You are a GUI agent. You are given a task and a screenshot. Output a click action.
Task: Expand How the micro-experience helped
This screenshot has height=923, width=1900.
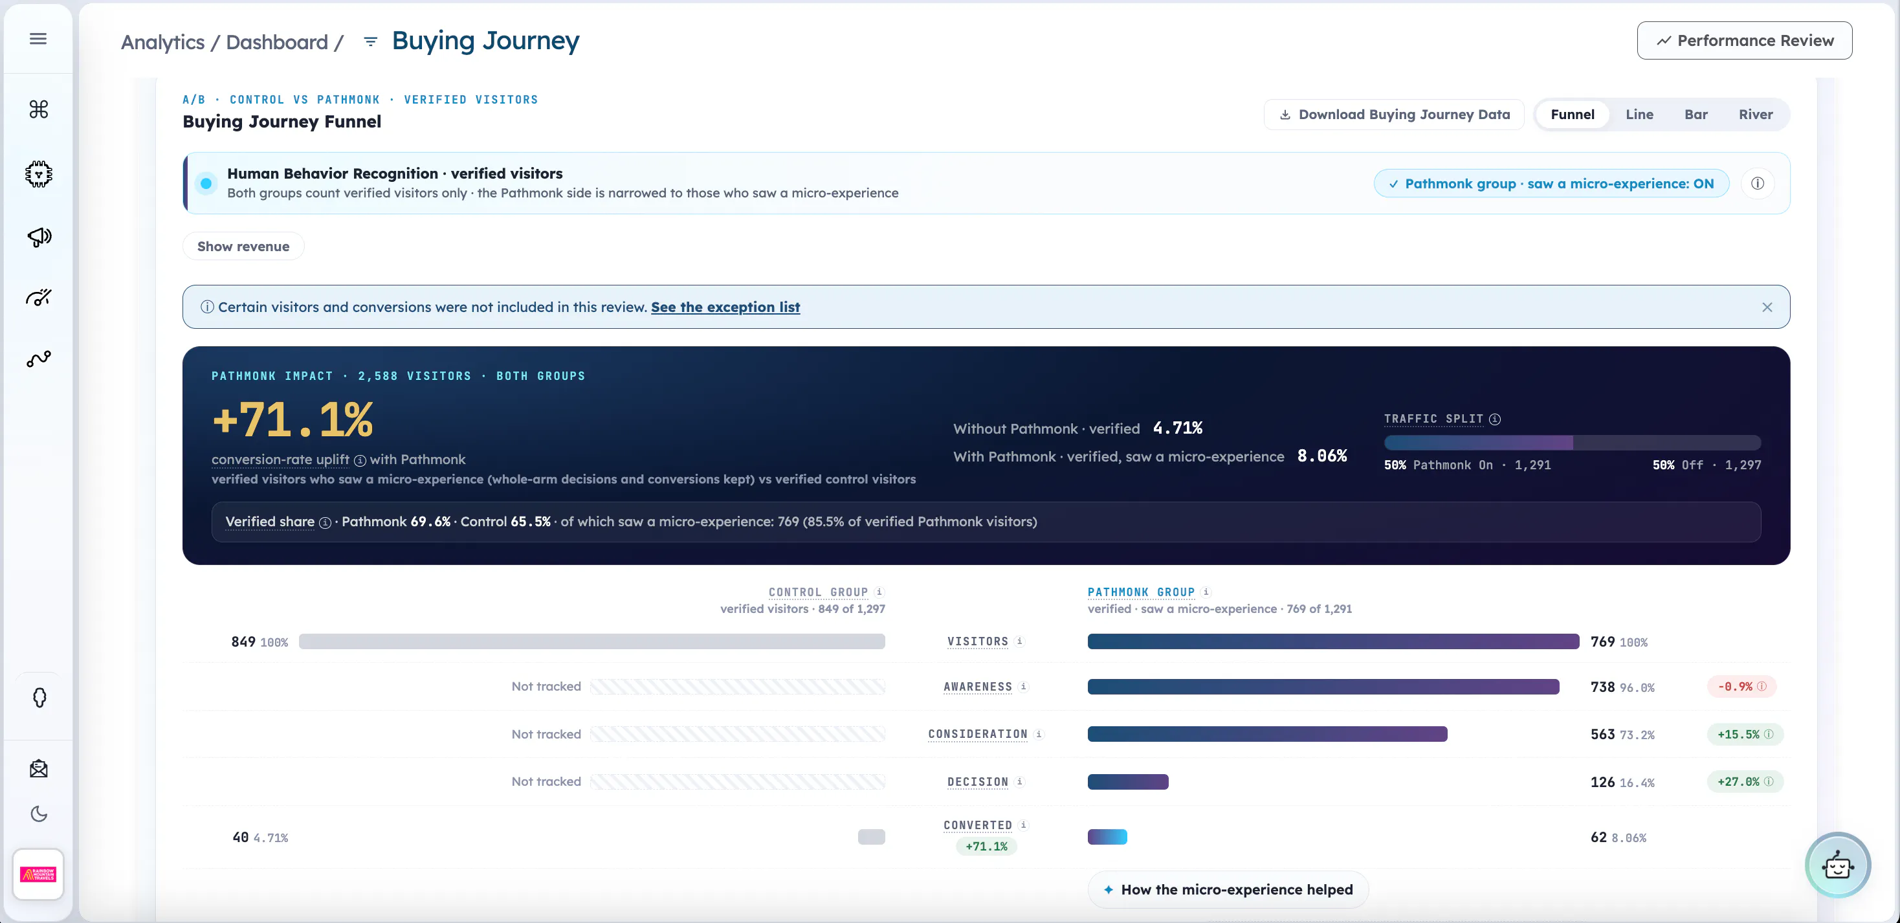coord(1228,890)
